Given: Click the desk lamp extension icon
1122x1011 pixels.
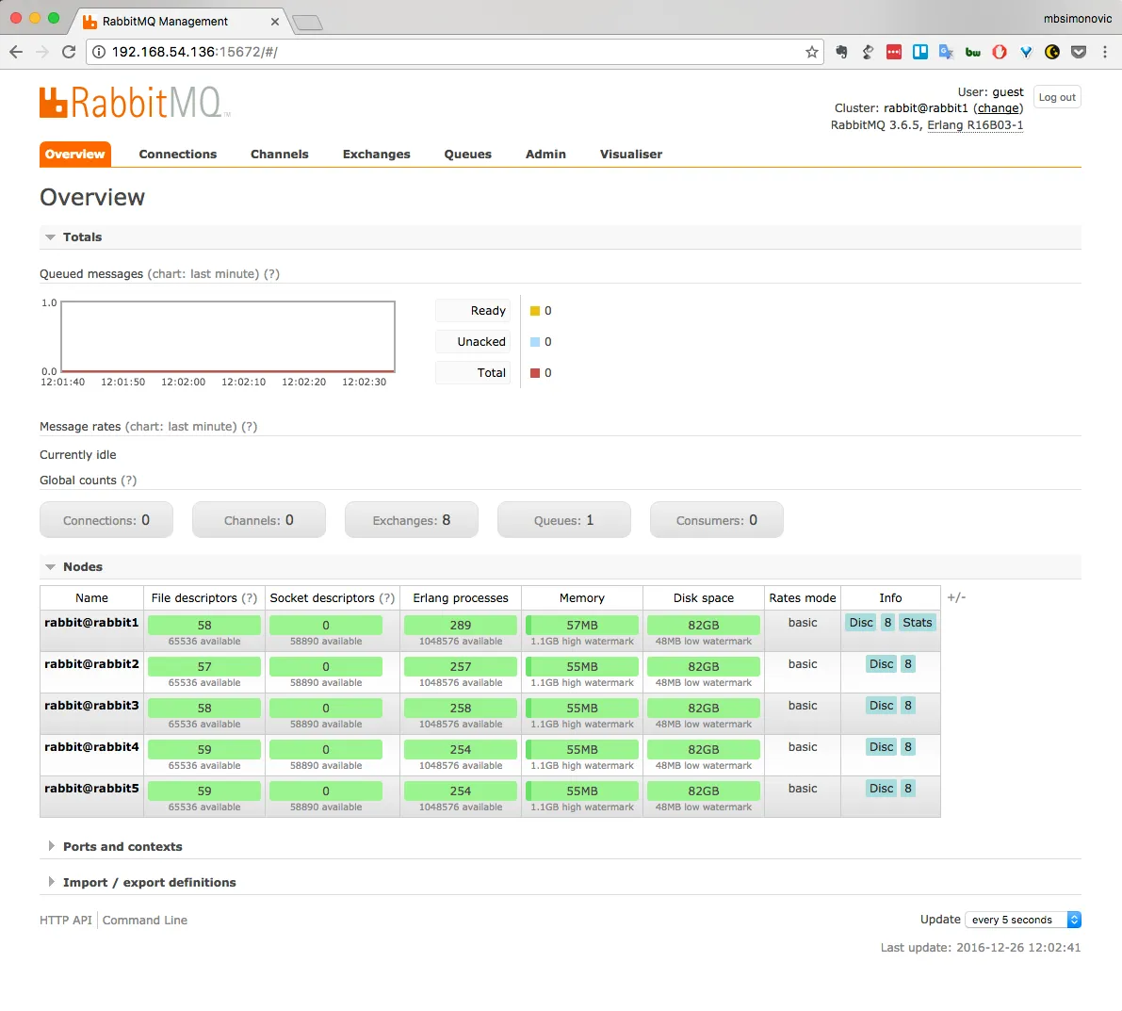Looking at the screenshot, I should pos(868,52).
